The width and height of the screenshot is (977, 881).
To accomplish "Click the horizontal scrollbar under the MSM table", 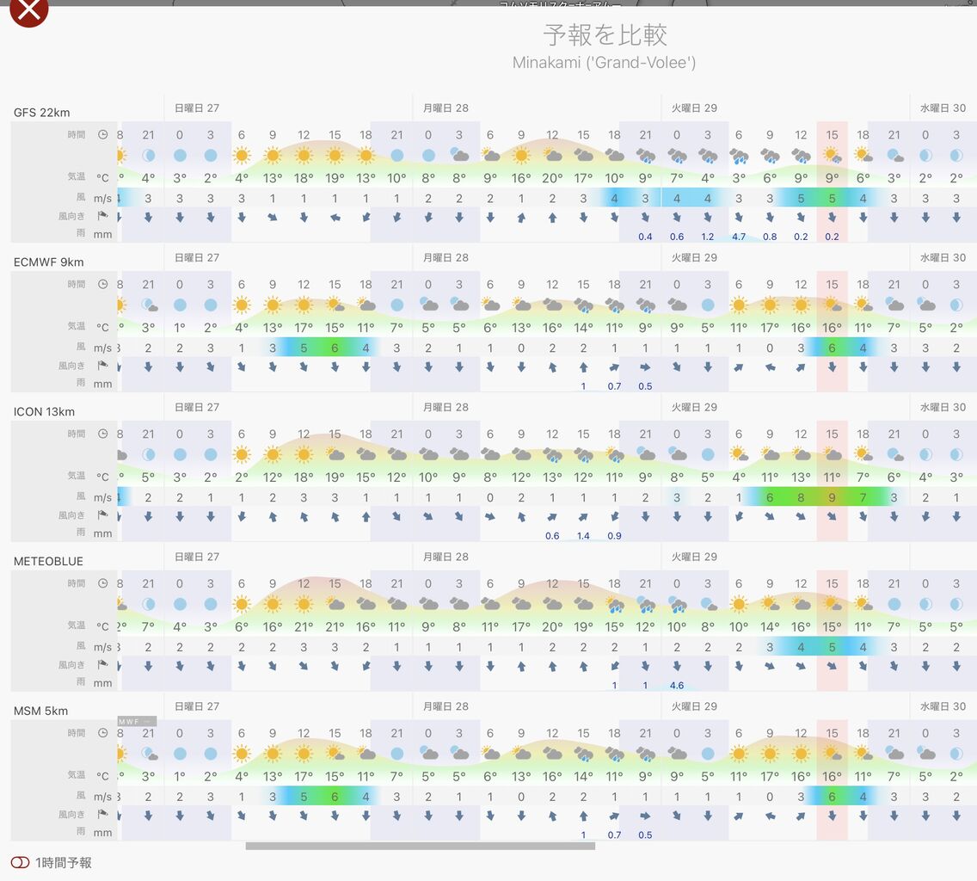I will point(420,846).
